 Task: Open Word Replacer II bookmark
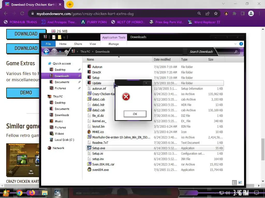[204, 22]
